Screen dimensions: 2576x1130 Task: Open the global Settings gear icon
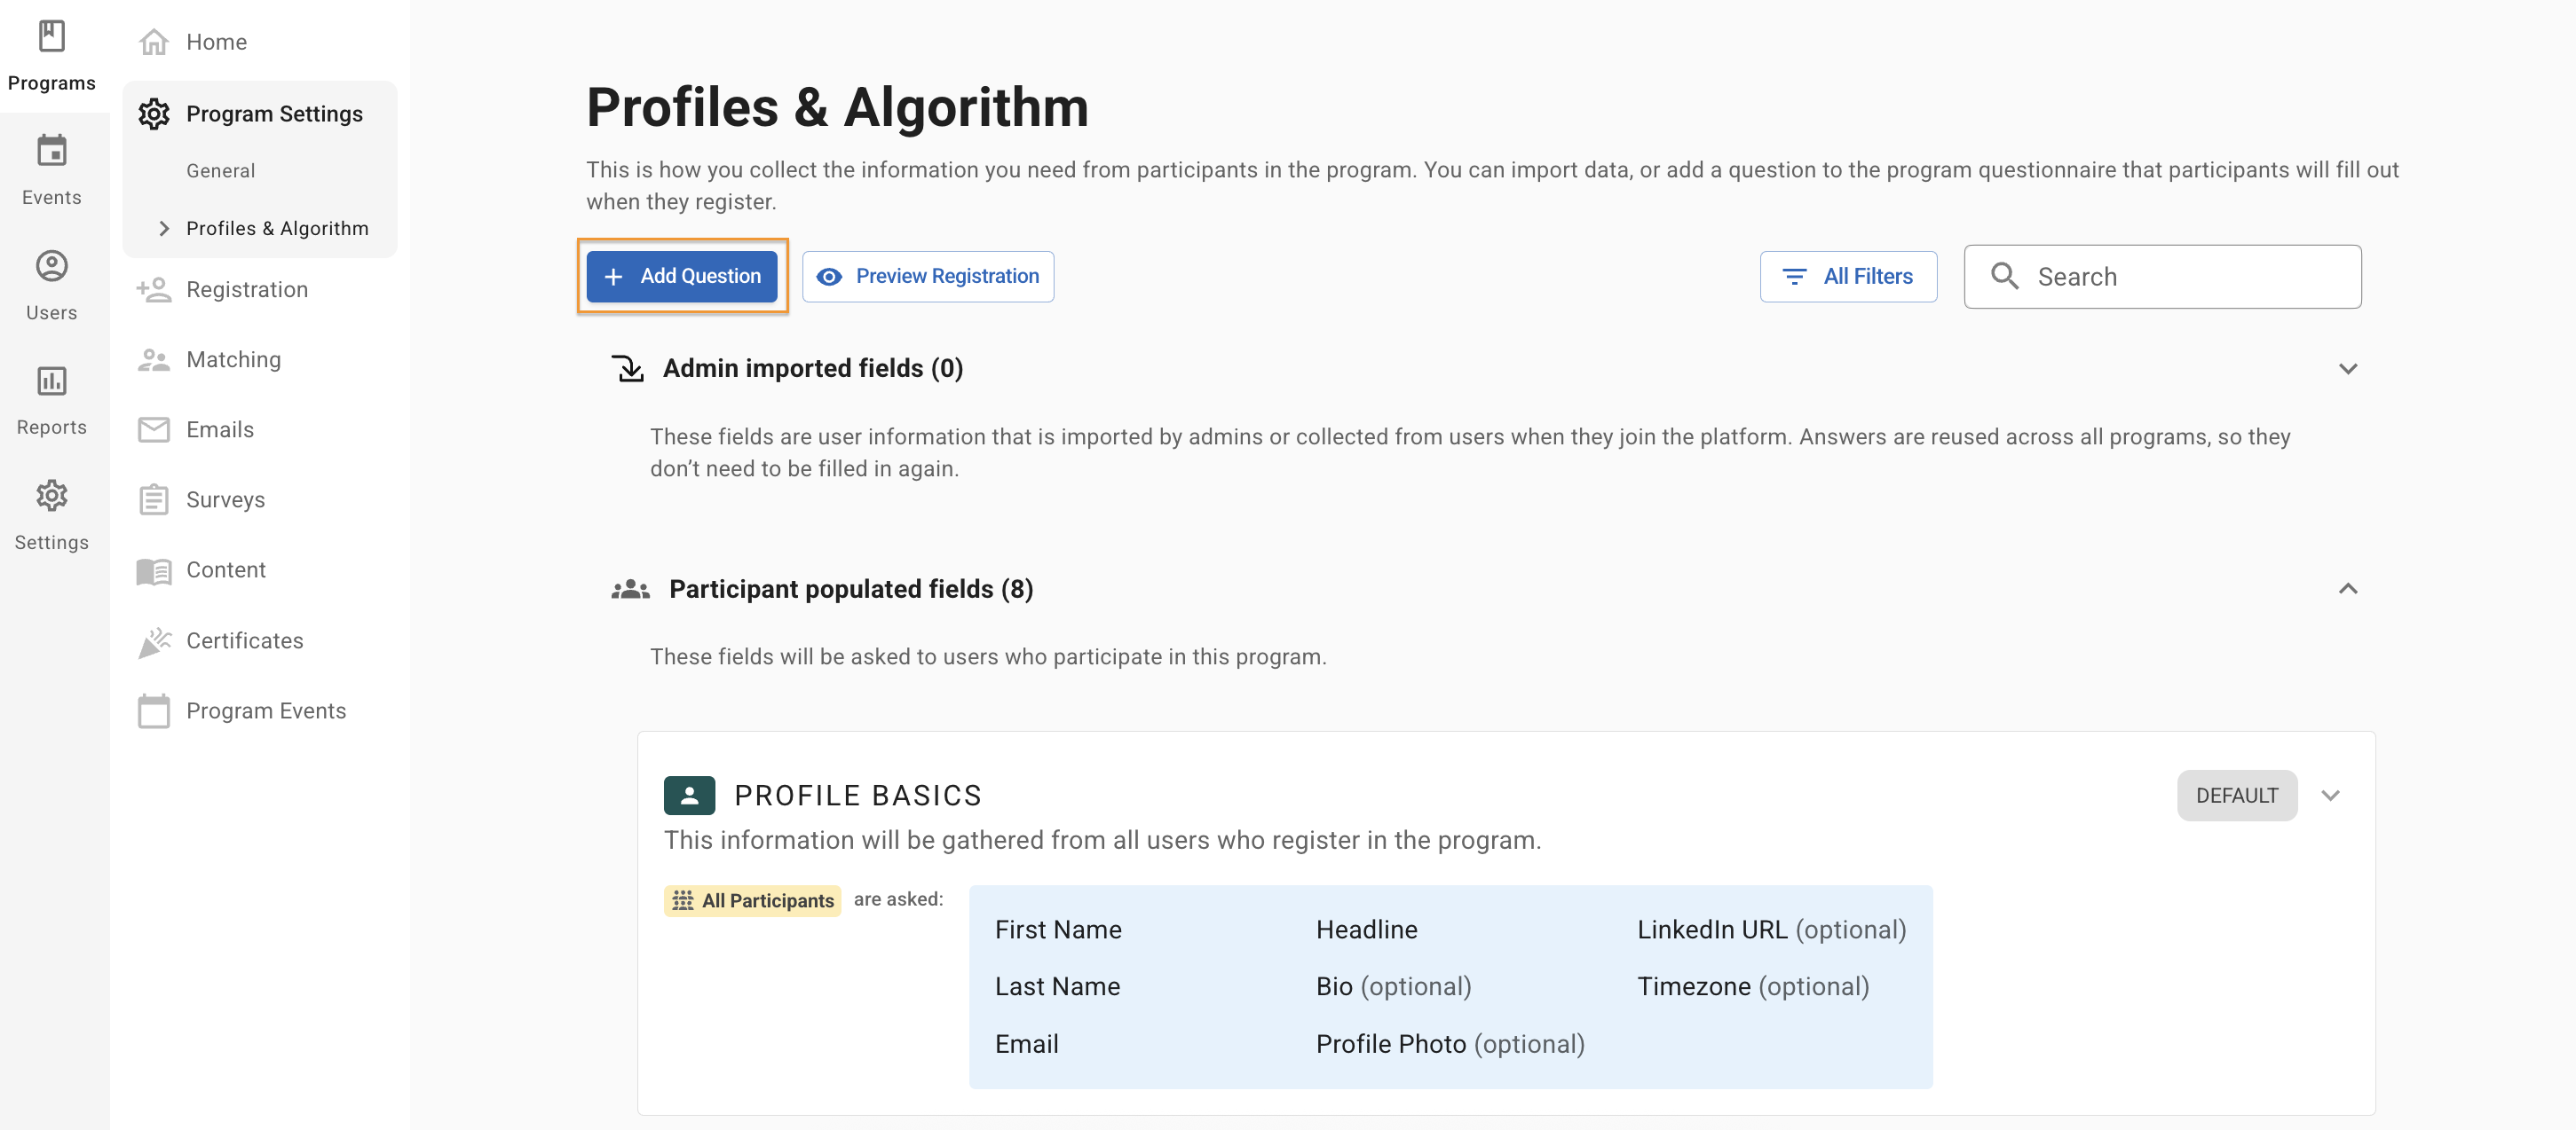tap(51, 497)
